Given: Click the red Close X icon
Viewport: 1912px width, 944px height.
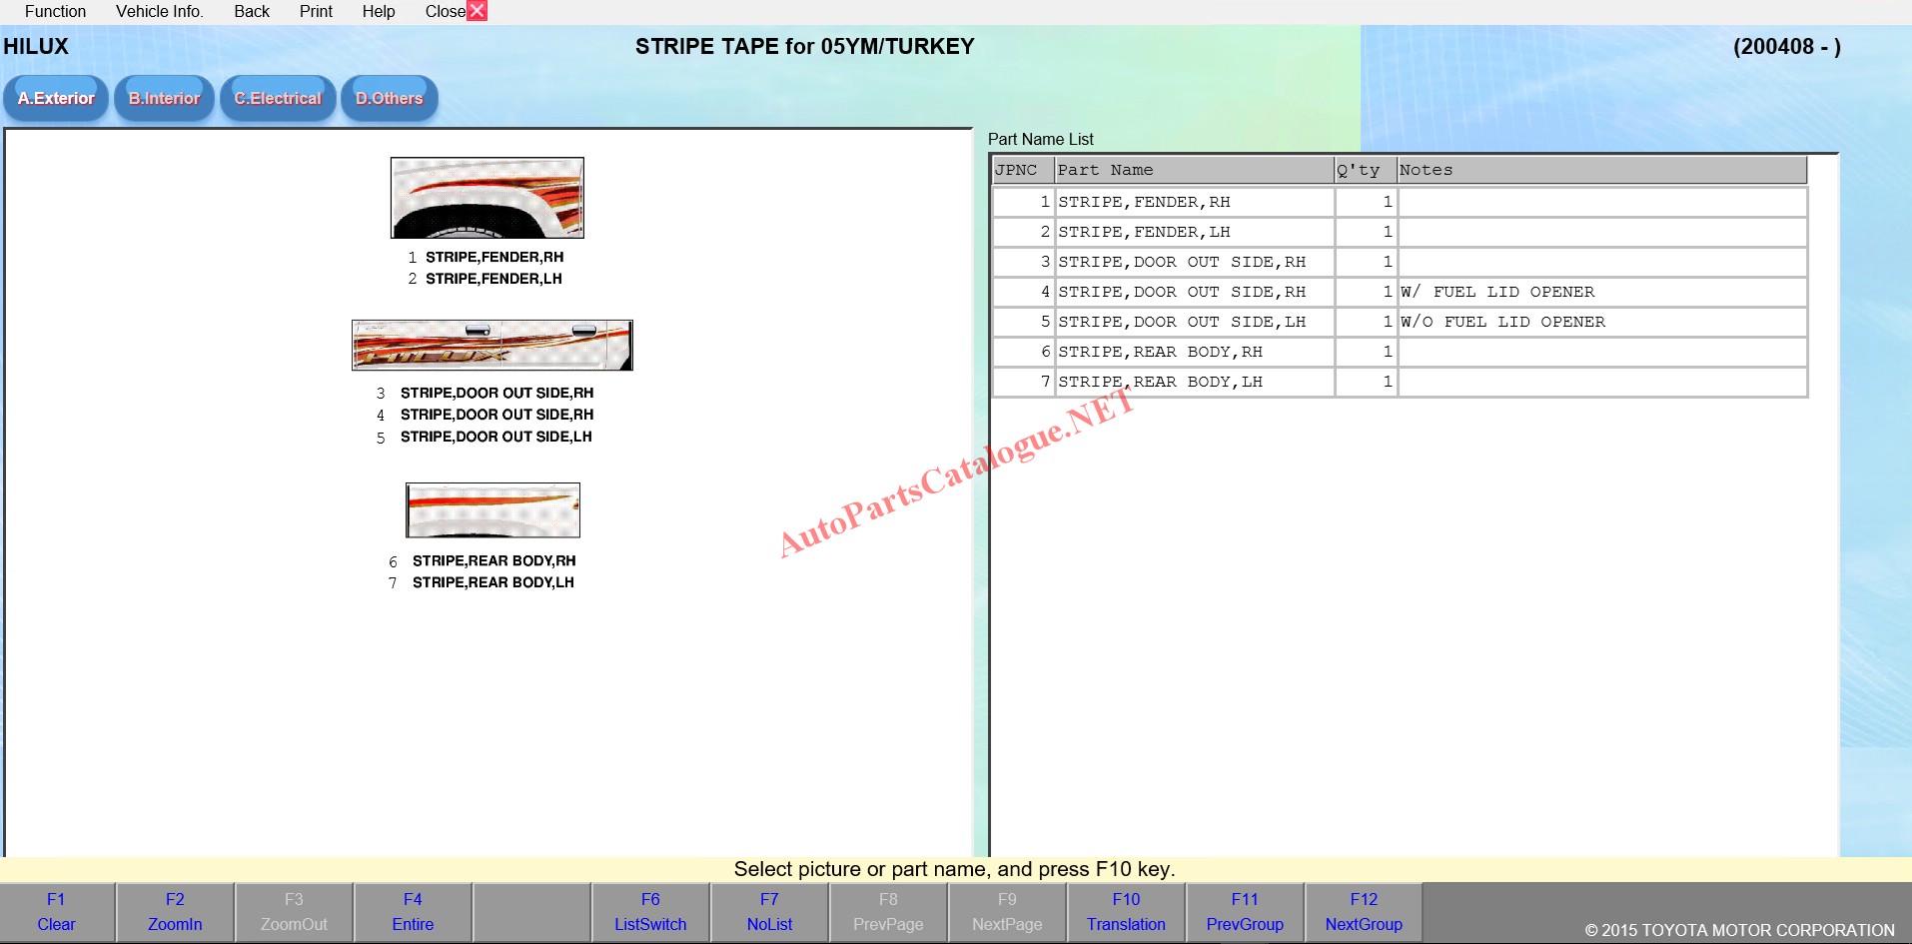Looking at the screenshot, I should point(478,11).
